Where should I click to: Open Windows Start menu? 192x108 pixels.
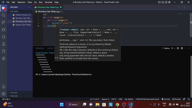pos(62,105)
